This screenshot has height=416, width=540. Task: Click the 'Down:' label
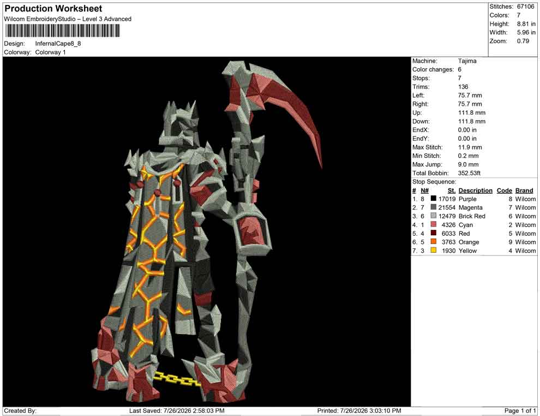(421, 121)
